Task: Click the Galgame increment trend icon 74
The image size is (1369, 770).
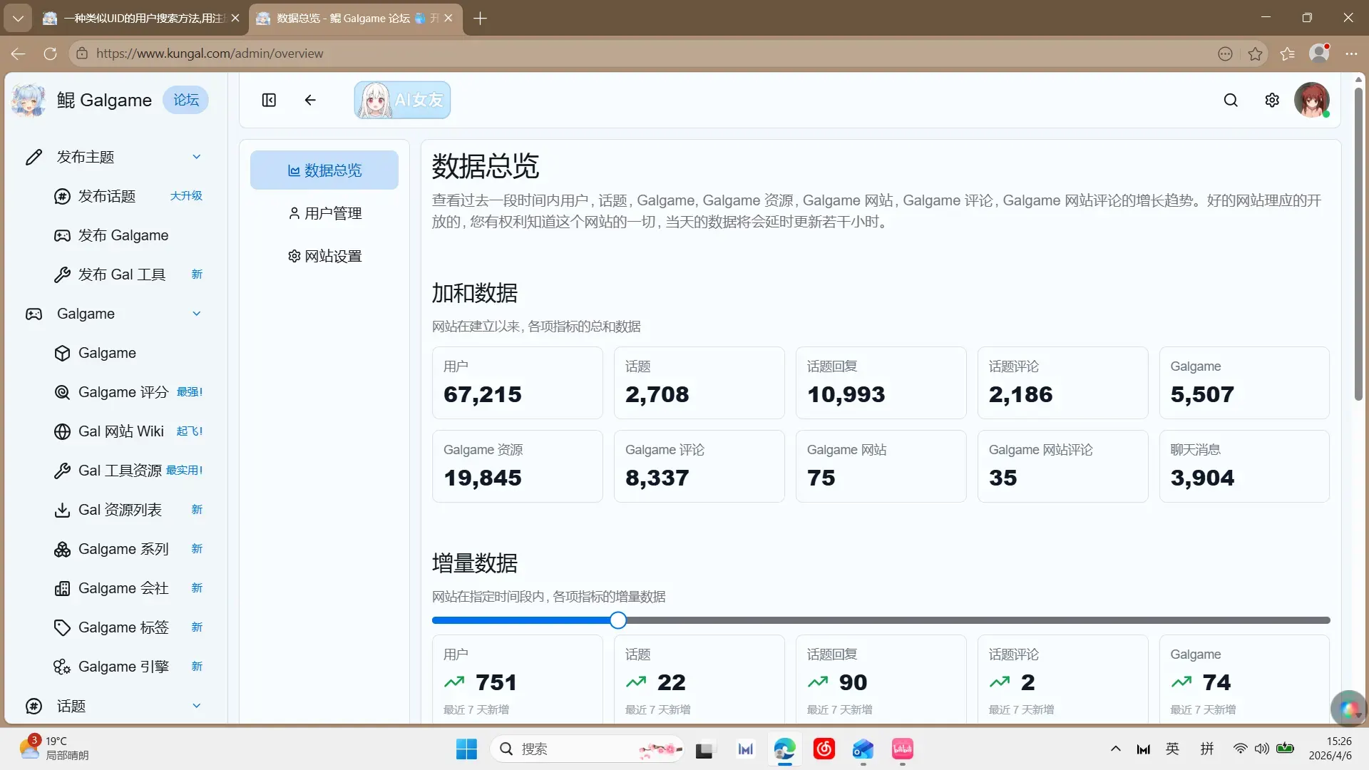Action: 1181,682
